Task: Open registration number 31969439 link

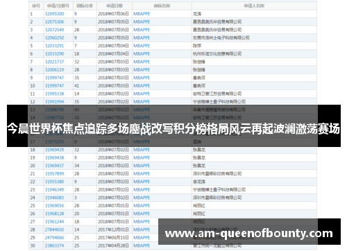Action: tap(54, 150)
